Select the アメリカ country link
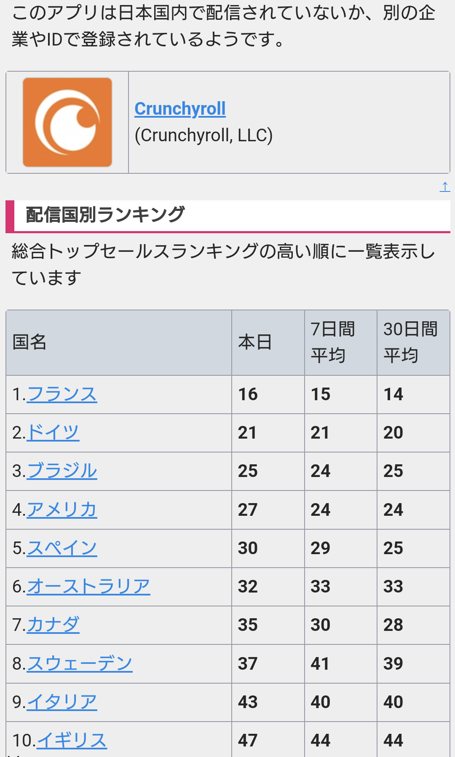Image resolution: width=455 pixels, height=757 pixels. click(62, 509)
